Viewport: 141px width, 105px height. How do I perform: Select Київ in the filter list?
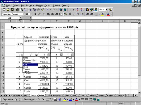click(30, 65)
